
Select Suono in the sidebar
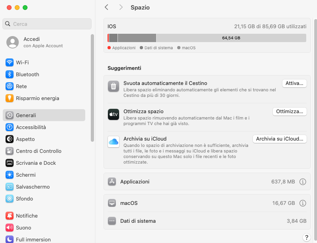[44, 228]
